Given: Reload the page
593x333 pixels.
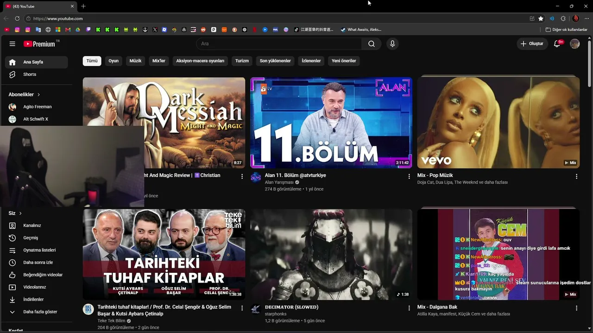Looking at the screenshot, I should [17, 18].
